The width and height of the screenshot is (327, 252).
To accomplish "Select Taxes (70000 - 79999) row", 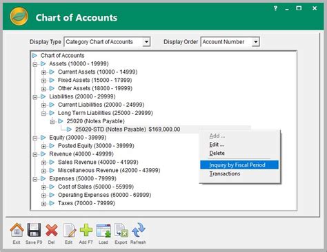I will click(x=86, y=203).
